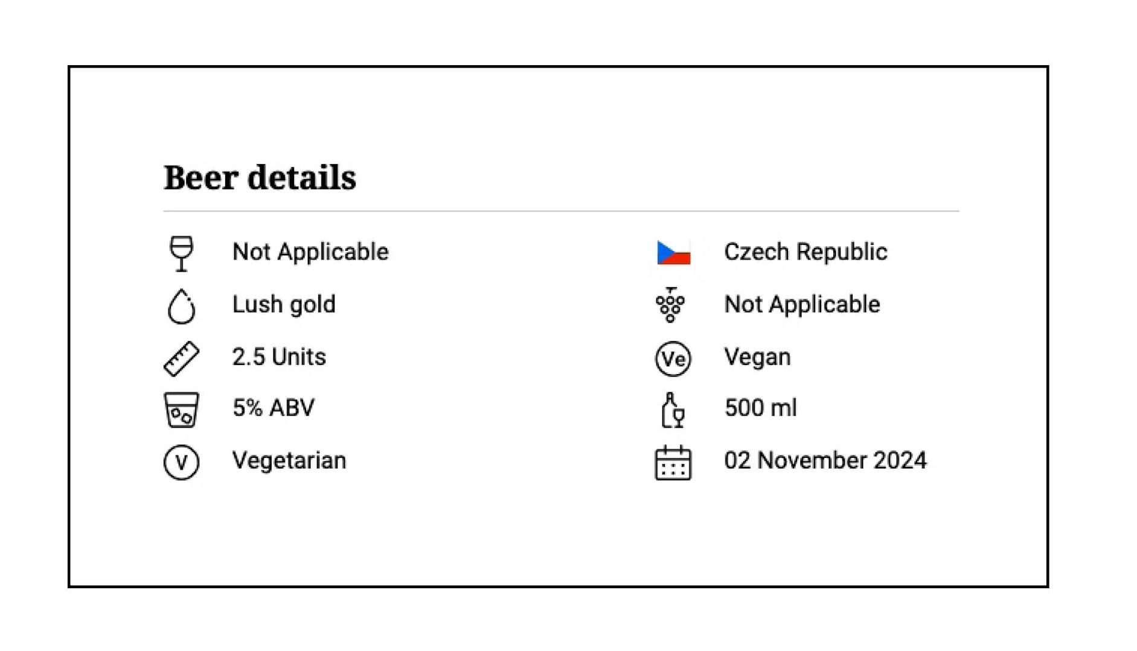Select the glass tumbler icon beside 5% ABV
This screenshot has width=1137, height=651.
[x=181, y=409]
